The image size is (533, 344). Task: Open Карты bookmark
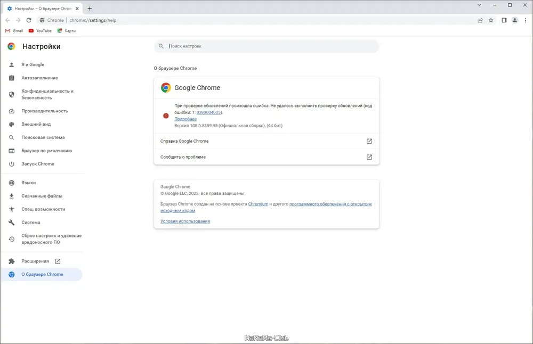[x=67, y=30]
